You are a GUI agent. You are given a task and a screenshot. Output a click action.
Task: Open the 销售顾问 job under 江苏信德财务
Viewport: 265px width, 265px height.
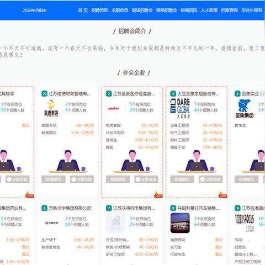coord(49,132)
